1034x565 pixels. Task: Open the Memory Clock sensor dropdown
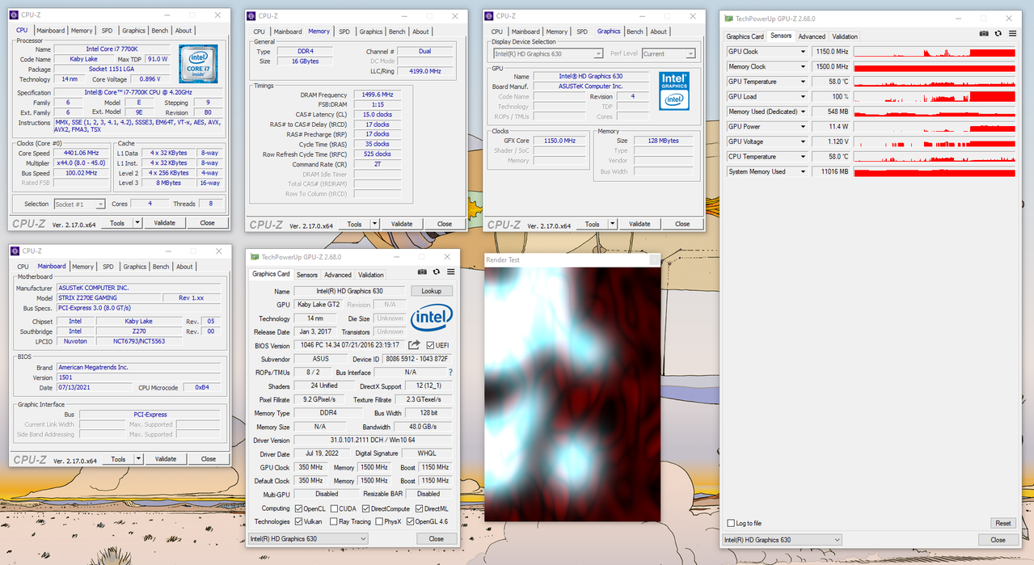(803, 66)
